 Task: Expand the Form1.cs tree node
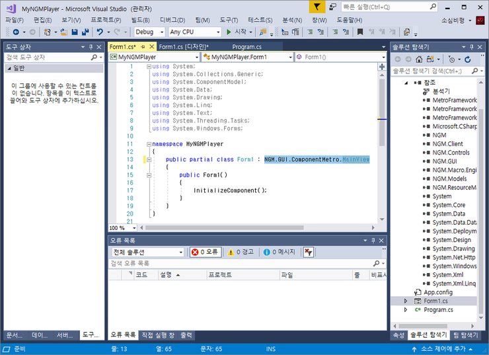coord(406,301)
